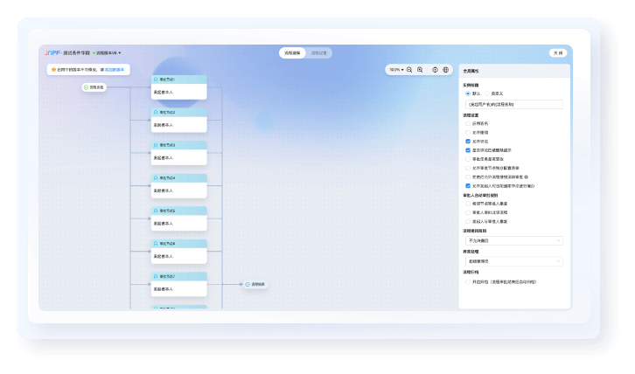Click the globe-style icon in zoom toolbar
635x374 pixels.
tap(446, 70)
